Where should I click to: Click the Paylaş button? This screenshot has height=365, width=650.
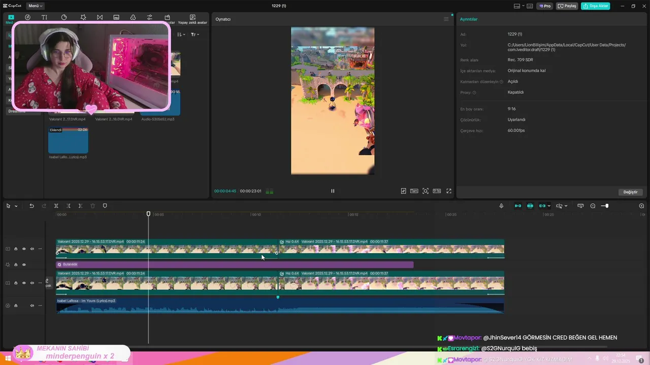[x=567, y=6]
